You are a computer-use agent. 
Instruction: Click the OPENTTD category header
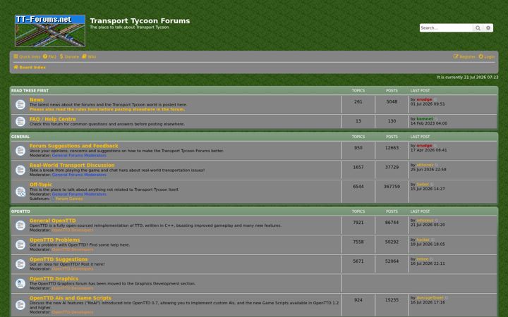point(20,211)
